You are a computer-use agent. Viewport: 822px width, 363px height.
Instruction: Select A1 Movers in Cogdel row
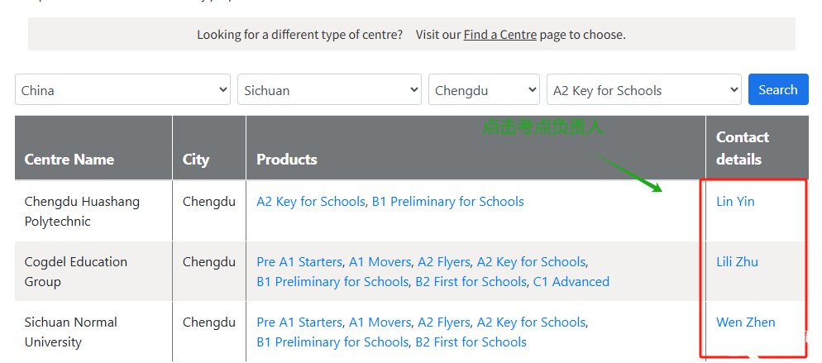coord(380,262)
